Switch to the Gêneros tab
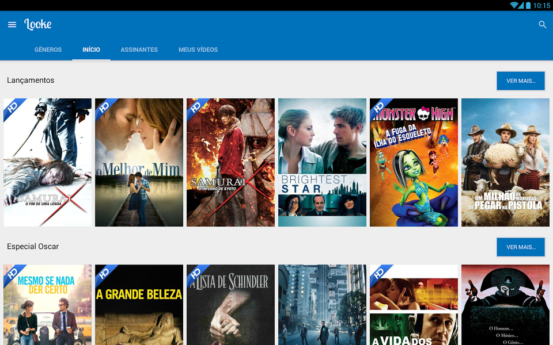This screenshot has width=553, height=345. point(48,49)
